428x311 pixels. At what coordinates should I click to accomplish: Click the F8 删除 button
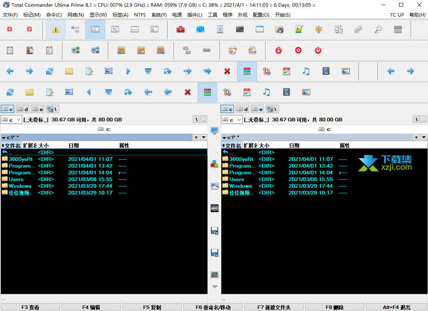click(335, 307)
